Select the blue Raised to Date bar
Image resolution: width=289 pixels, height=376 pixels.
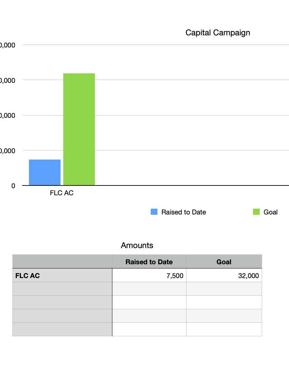(45, 172)
